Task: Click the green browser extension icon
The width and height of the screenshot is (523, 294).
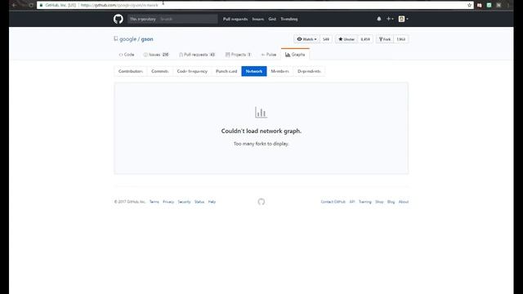Action: [x=489, y=5]
